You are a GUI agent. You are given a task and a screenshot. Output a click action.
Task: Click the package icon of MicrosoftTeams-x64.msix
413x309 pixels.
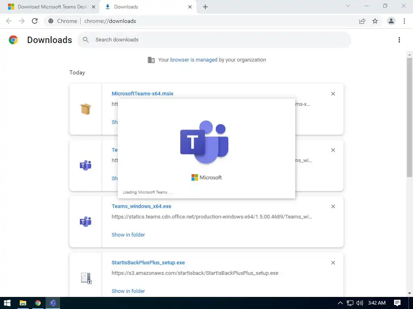[x=86, y=109]
